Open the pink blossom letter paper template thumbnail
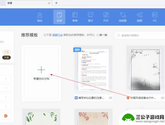Viewport: 165px width, 125px height. pyautogui.click(x=93, y=117)
